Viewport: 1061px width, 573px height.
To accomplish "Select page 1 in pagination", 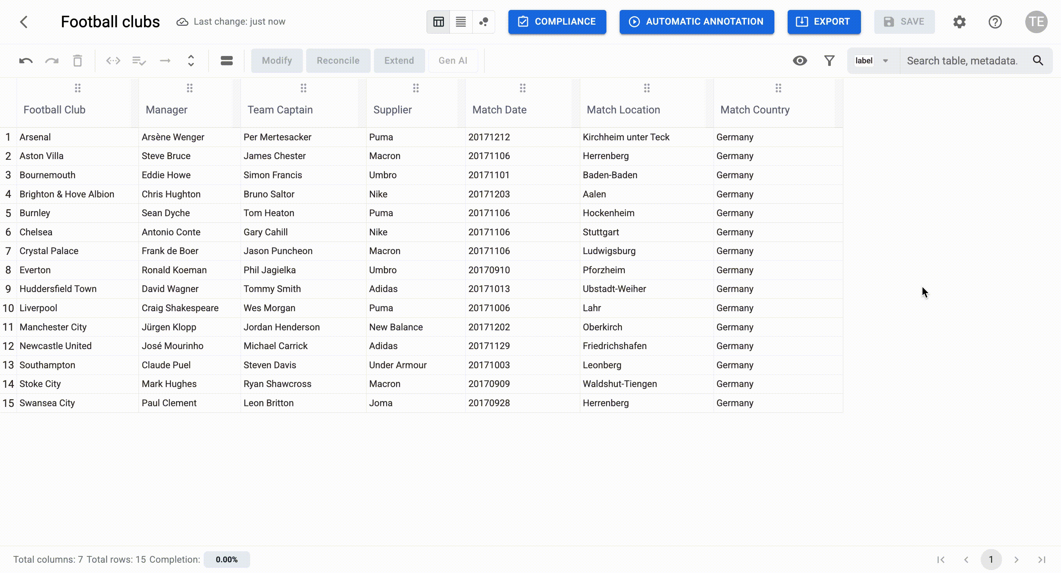I will coord(991,560).
